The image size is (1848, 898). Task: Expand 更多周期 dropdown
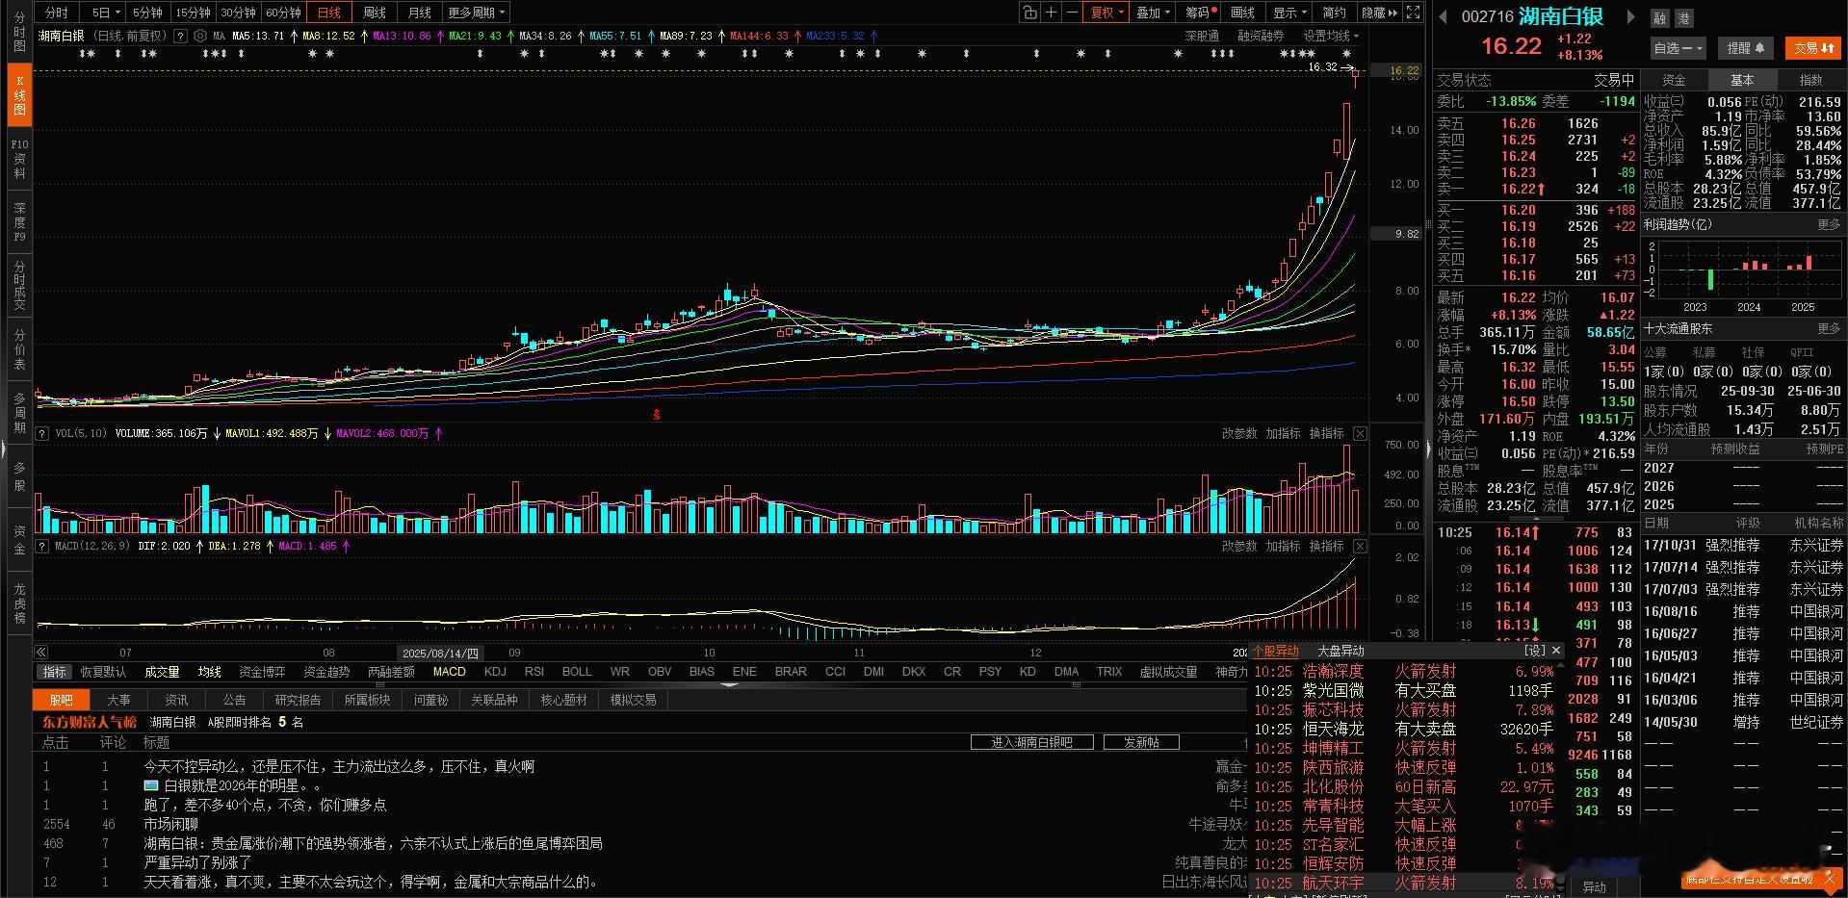476,13
